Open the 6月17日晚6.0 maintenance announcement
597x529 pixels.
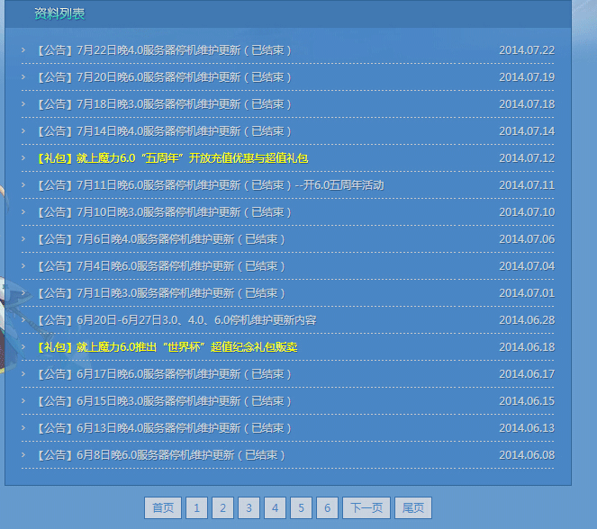coord(162,374)
